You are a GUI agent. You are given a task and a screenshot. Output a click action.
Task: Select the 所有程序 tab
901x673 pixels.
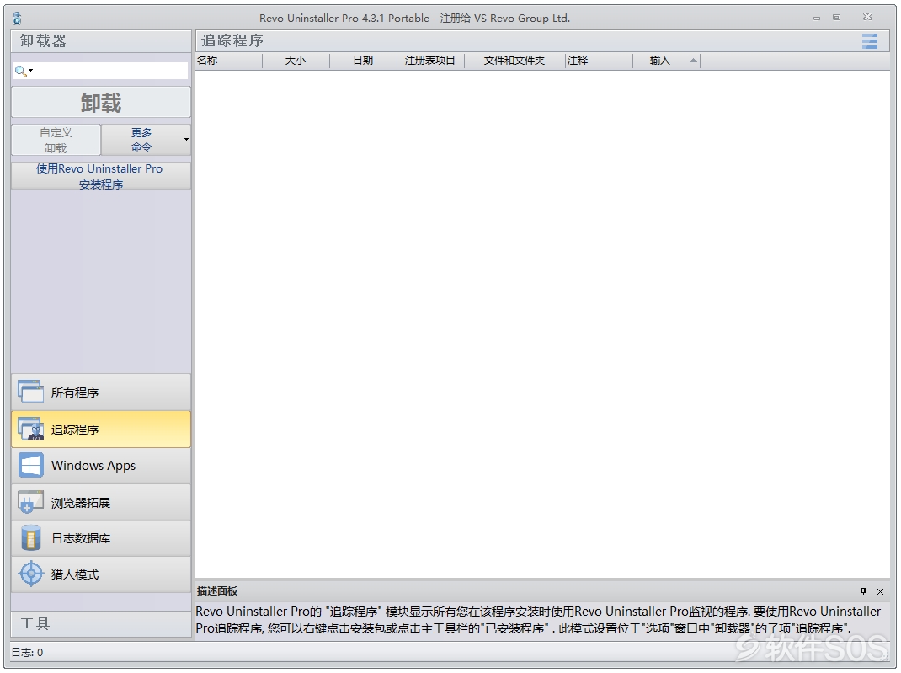point(101,393)
